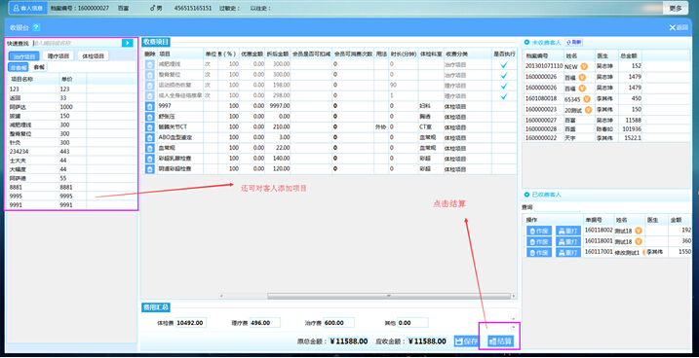This screenshot has width=699, height=358.
Task: Click the 理疗费 496.00 field
Action: (265, 322)
